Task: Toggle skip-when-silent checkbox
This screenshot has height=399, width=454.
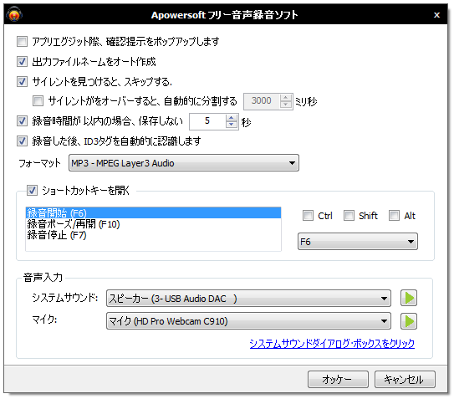Action: [22, 81]
